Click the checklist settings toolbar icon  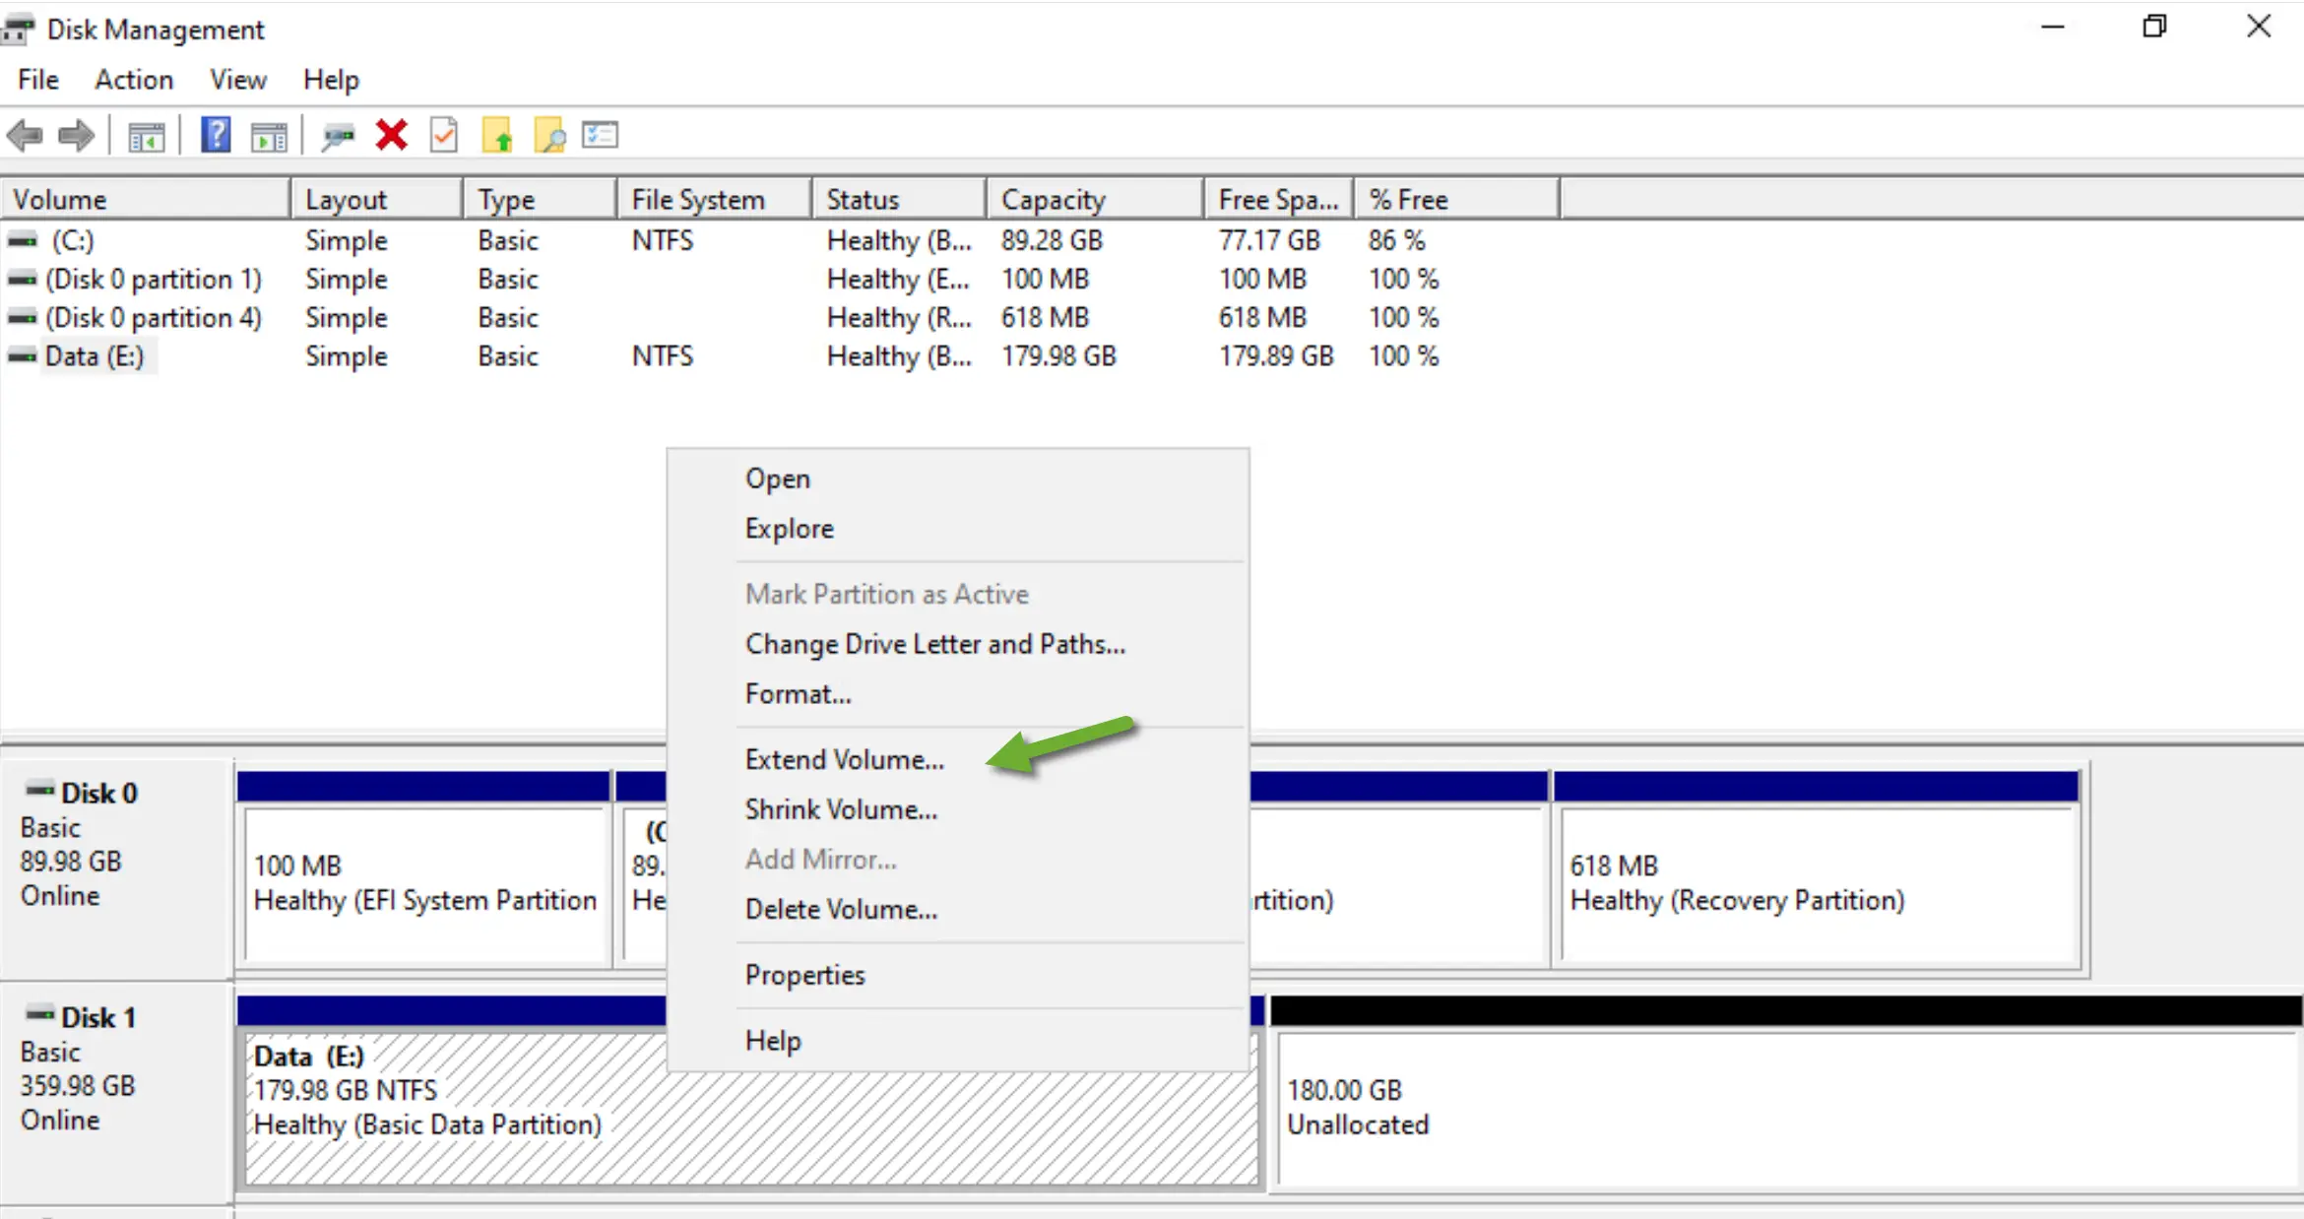coord(600,135)
